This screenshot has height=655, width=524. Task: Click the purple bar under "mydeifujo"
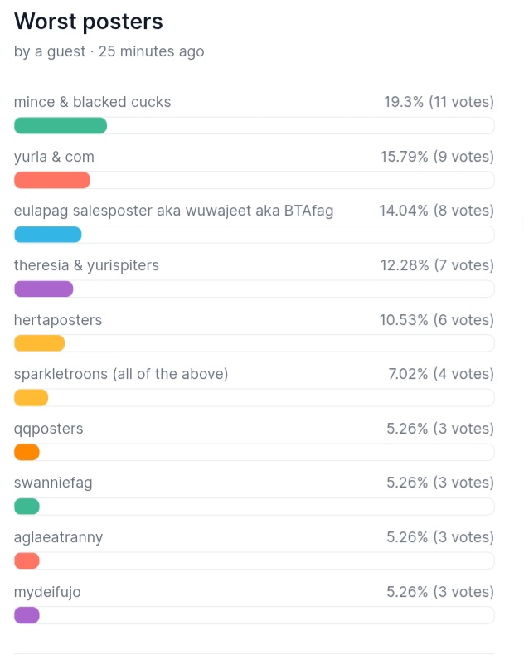click(27, 615)
